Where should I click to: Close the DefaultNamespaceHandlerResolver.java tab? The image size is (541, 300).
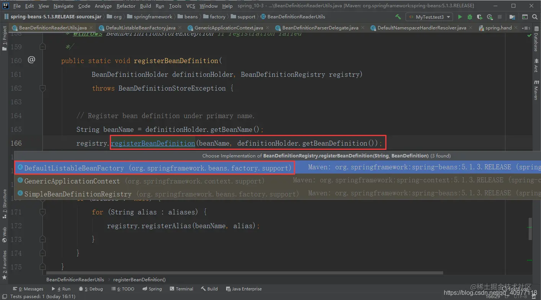click(471, 28)
